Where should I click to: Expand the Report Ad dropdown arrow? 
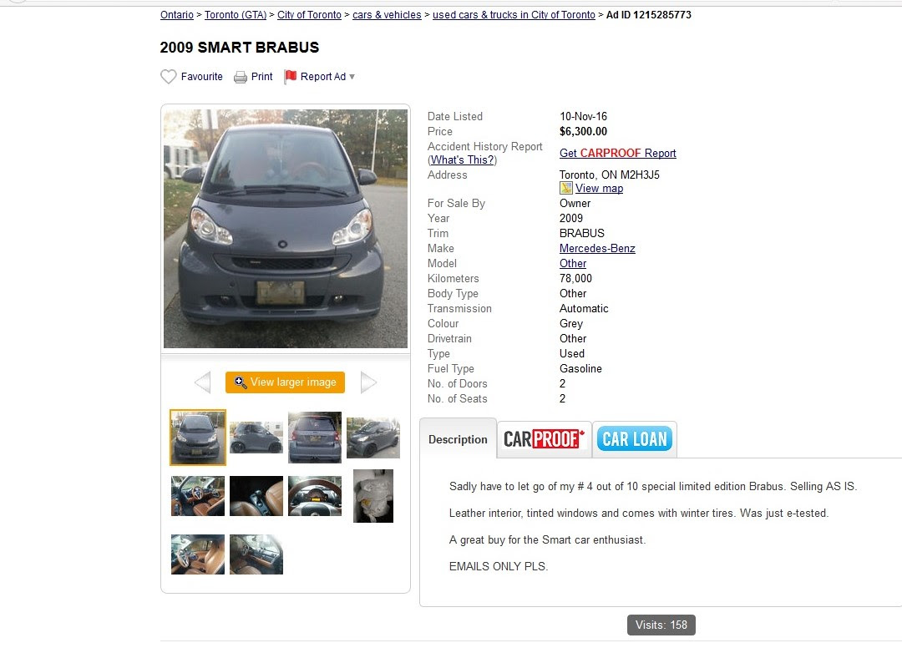tap(352, 77)
